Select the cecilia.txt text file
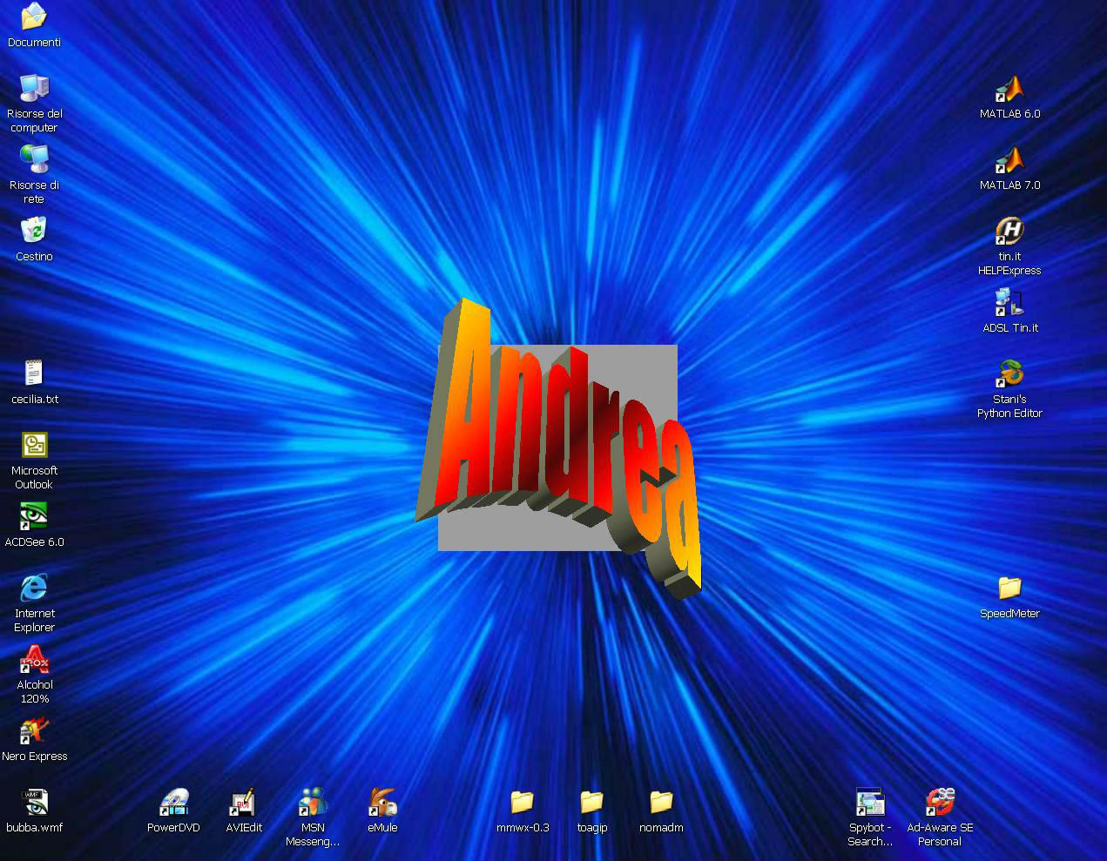Viewport: 1107px width, 861px height. 34,374
